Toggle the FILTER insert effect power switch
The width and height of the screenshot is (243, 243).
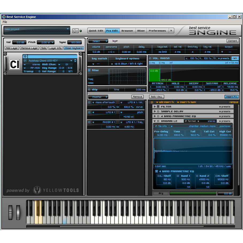[x=159, y=106]
